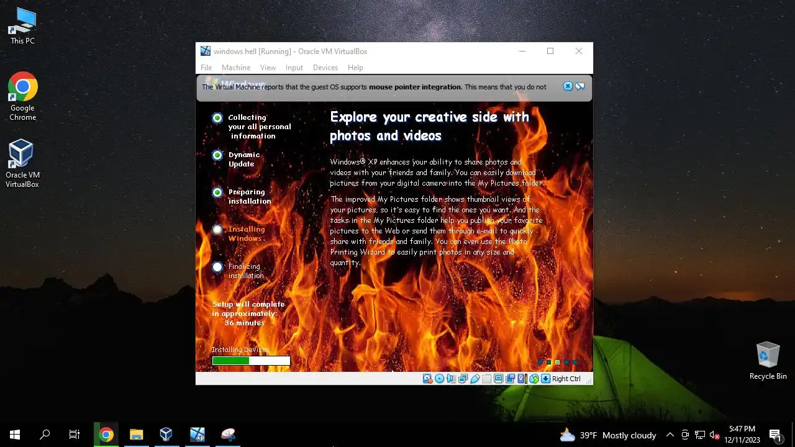Open the Input menu
Viewport: 795px width, 447px height.
(x=294, y=68)
